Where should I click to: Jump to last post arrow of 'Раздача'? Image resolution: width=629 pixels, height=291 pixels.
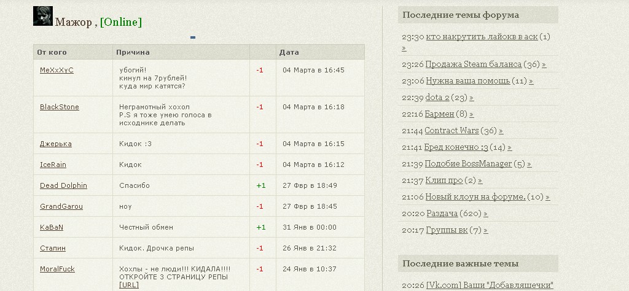pos(485,214)
